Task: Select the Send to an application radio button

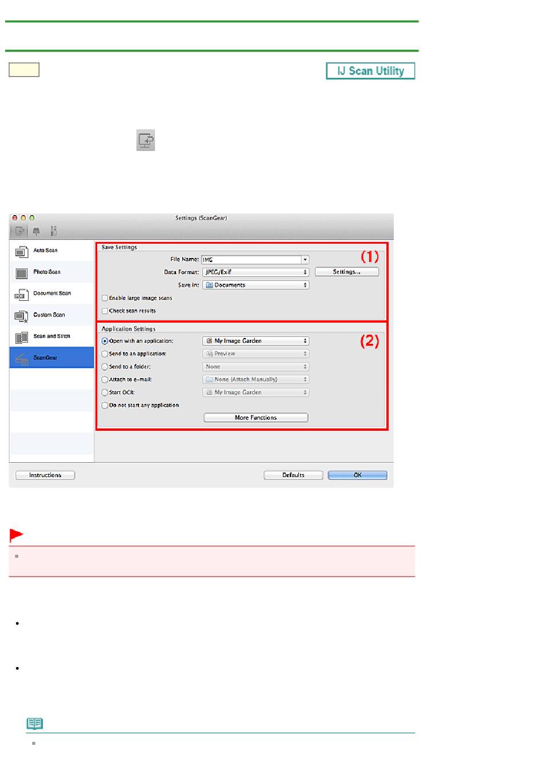Action: 105,354
